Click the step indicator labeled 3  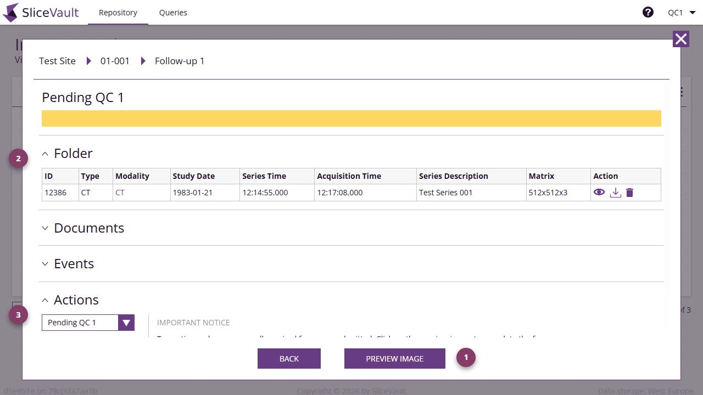tap(18, 314)
